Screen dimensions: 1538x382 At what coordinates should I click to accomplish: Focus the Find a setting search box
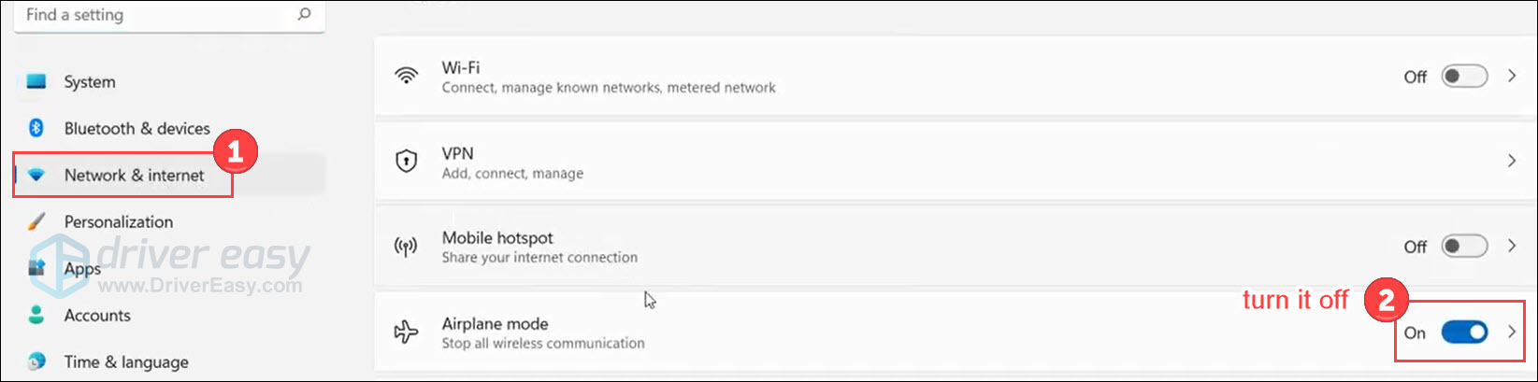(x=169, y=16)
